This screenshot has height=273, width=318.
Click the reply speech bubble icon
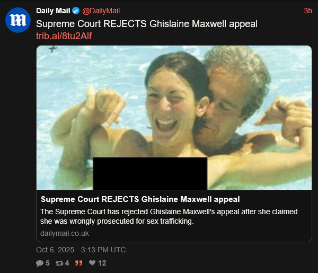click(x=40, y=263)
